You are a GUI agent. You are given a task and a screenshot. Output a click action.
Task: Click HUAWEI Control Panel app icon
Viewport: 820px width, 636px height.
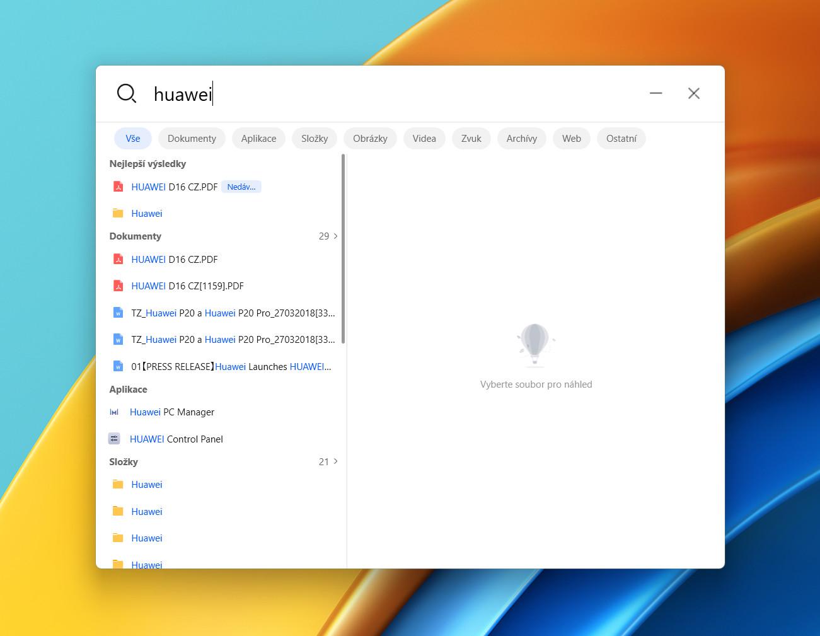114,439
